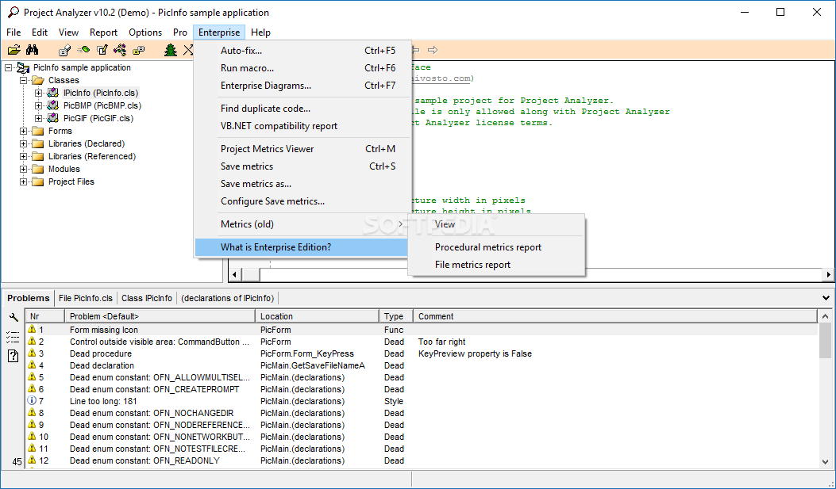Choose Auto-fix from Enterprise menu
This screenshot has width=836, height=489.
(302, 51)
